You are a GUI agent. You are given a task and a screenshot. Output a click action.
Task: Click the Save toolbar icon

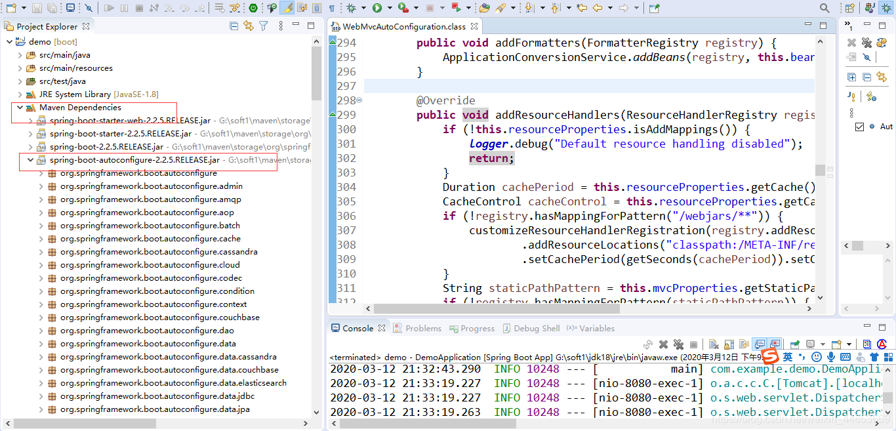[x=36, y=8]
